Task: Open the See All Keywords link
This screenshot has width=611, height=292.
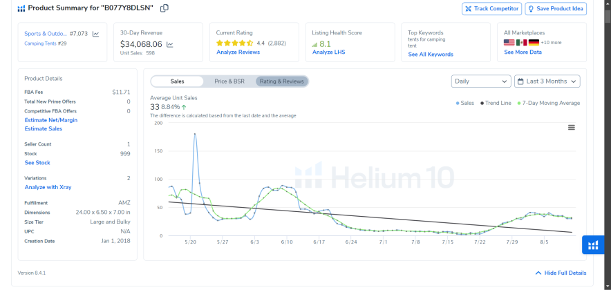Action: click(x=431, y=55)
